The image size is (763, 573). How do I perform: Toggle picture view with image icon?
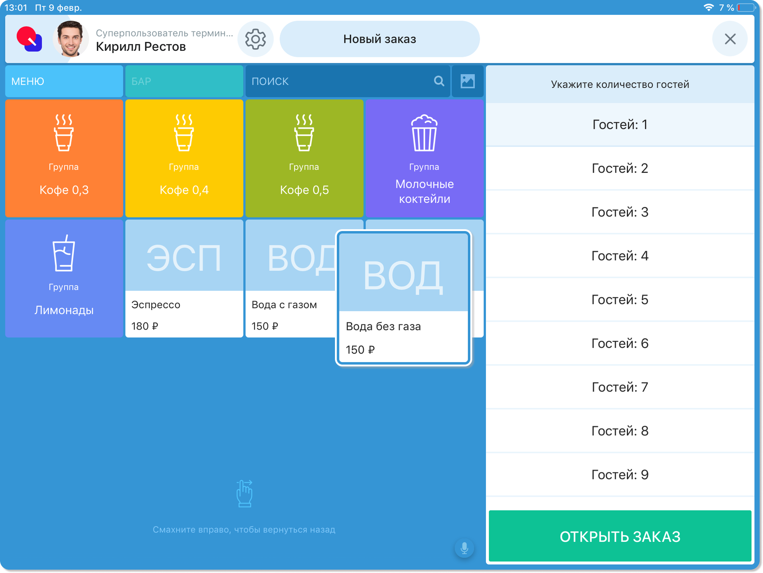point(467,81)
